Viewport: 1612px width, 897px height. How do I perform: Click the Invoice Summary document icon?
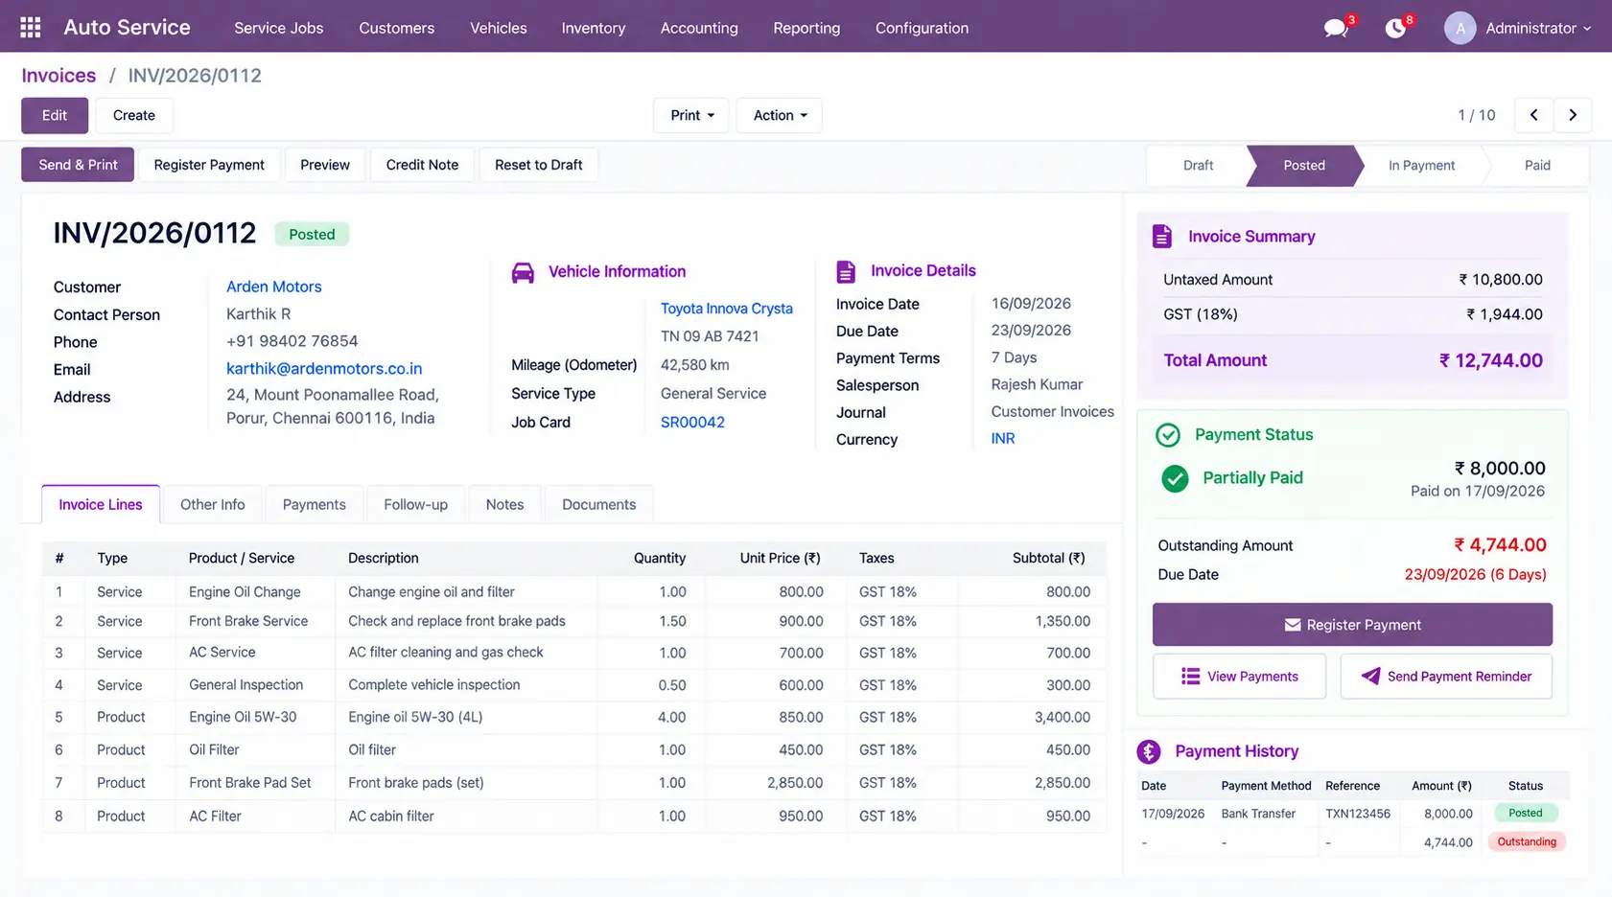pos(1162,236)
